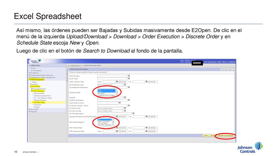Open the JCI Part Description lookup icon
Viewport: 277px width, 156px height.
133,113
